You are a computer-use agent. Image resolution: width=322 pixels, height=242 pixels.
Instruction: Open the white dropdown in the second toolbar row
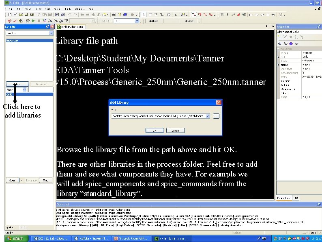tap(137, 21)
